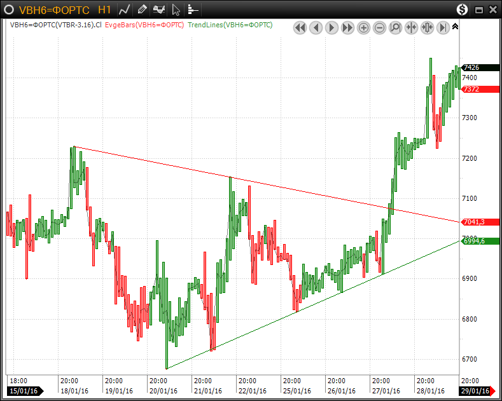
Task: Open the volume profile icon
Action: coord(193,10)
